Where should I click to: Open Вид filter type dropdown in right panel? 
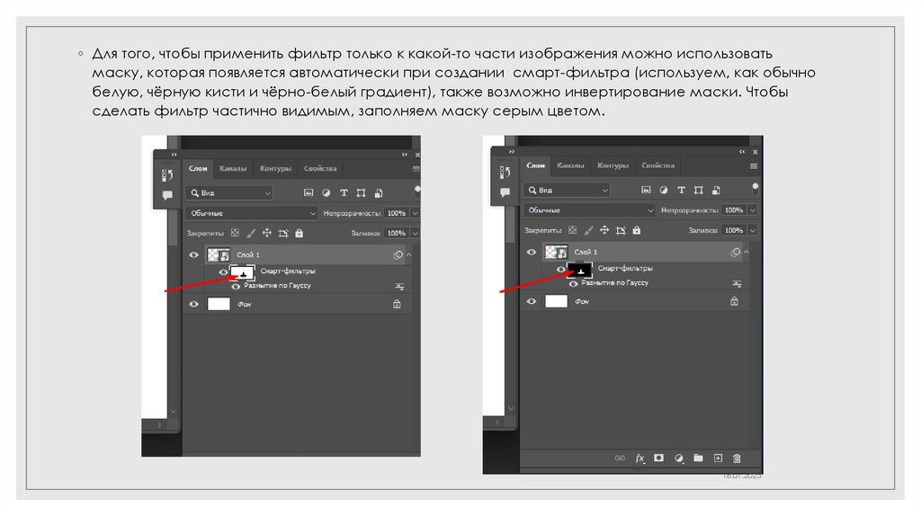(568, 190)
